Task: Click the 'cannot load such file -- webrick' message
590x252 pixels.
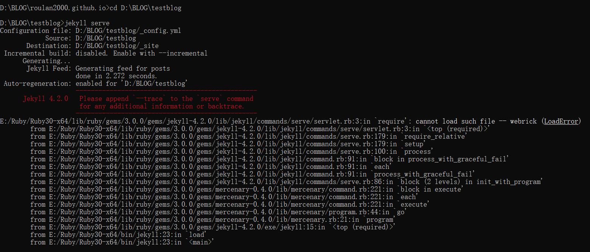Action: [x=476, y=121]
